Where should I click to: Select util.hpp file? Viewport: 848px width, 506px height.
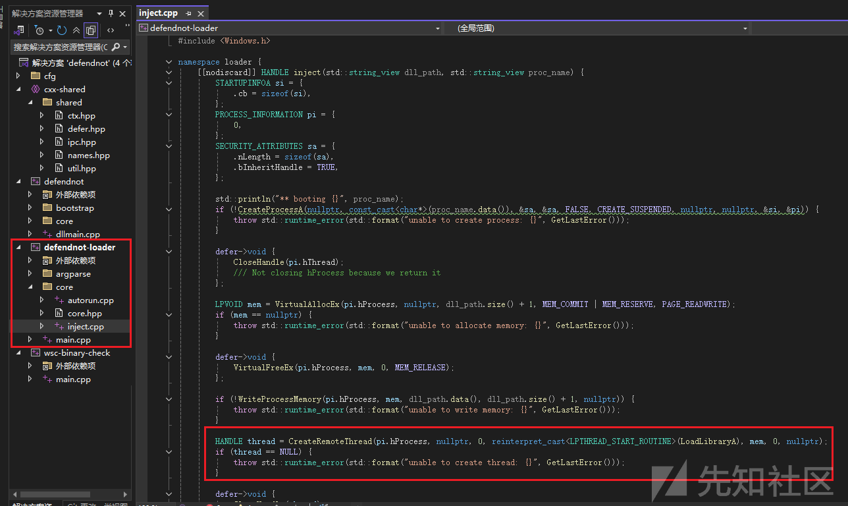pyautogui.click(x=82, y=169)
